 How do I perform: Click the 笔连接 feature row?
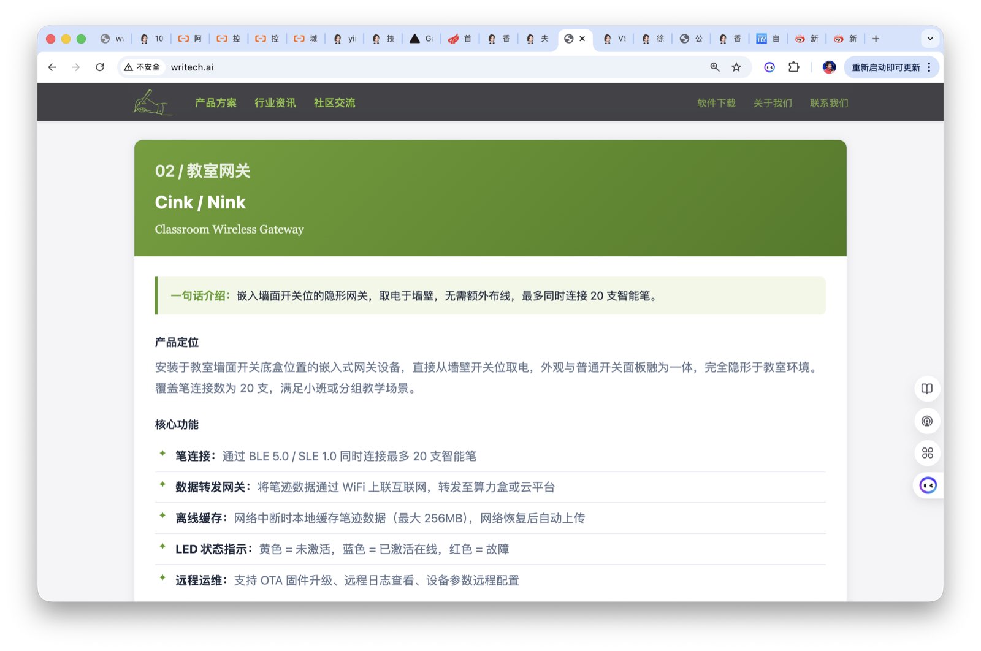[x=490, y=456]
